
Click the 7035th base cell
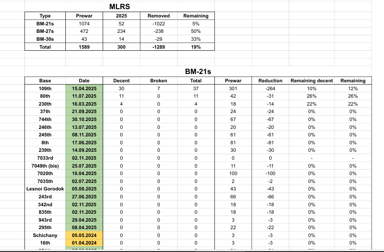click(45, 181)
